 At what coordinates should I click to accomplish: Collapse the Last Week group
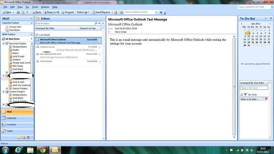pos(37,35)
